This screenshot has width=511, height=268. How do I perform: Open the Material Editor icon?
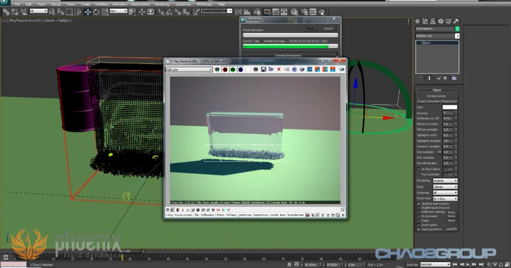pyautogui.click(x=294, y=12)
